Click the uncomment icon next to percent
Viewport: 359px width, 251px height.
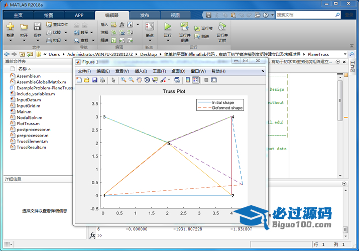pos(122,33)
